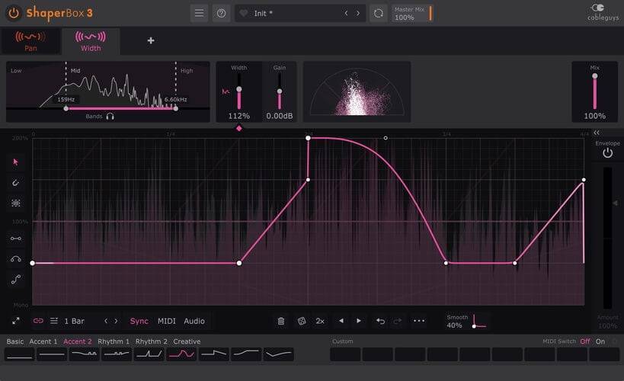Click the small wave icon beside Width slider

click(x=226, y=92)
